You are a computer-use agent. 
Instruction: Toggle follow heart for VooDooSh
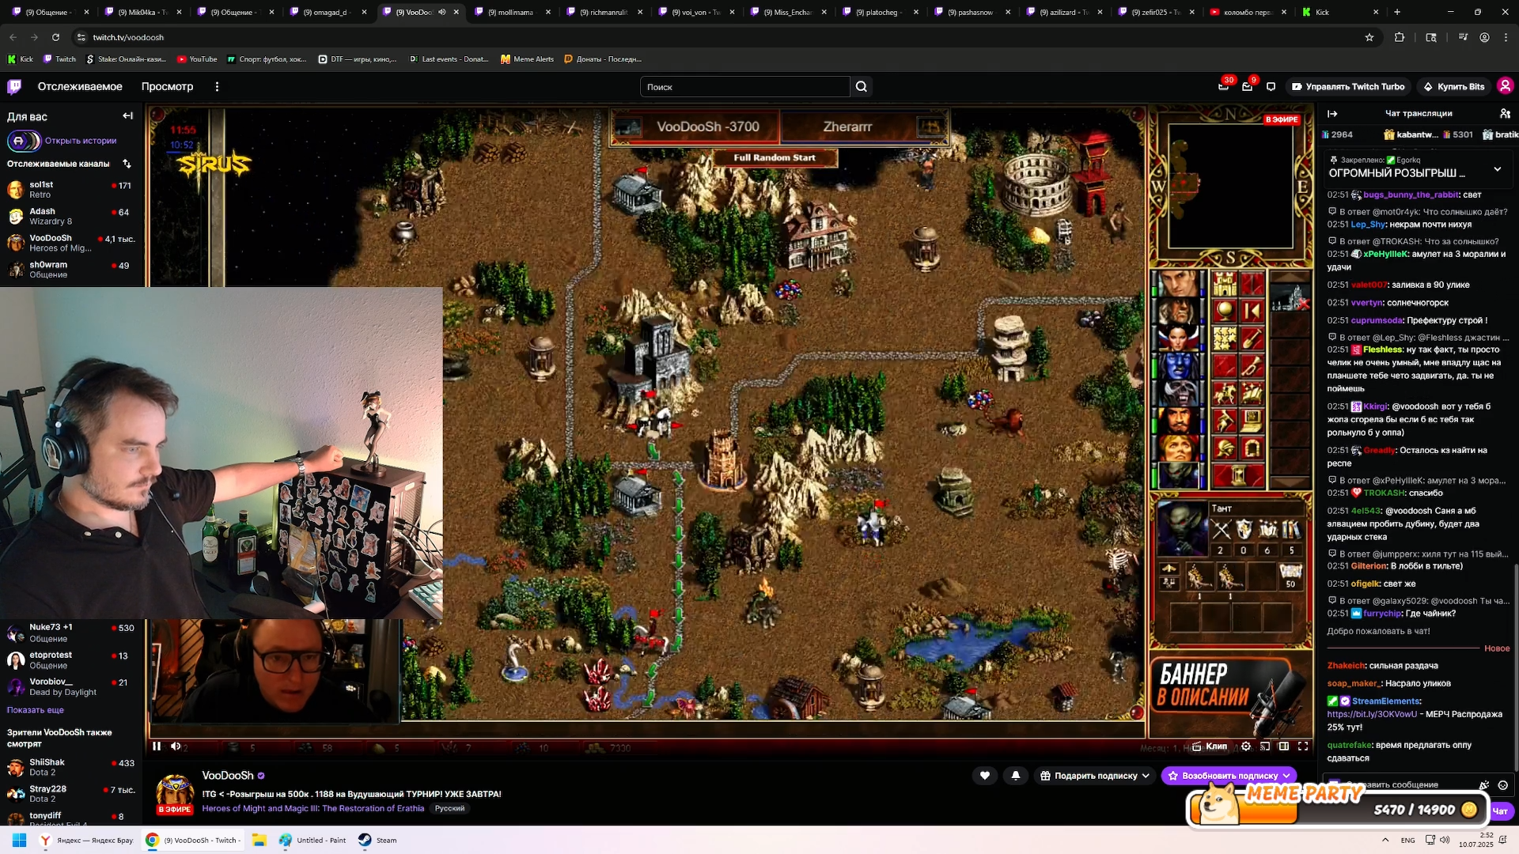(x=985, y=776)
